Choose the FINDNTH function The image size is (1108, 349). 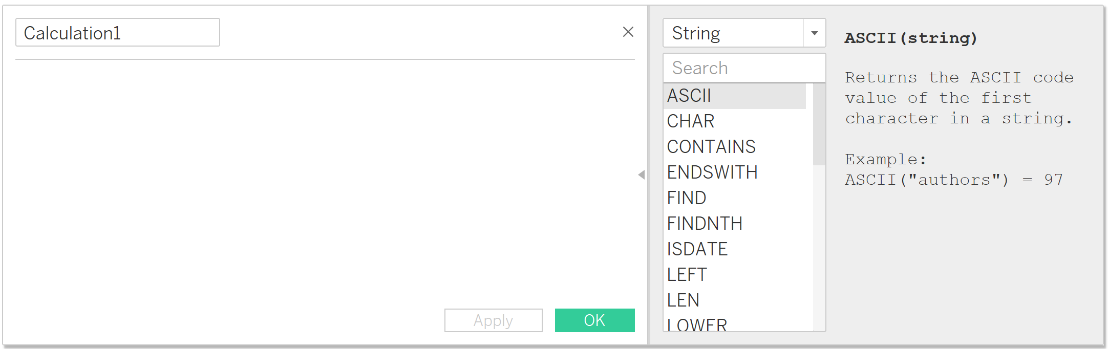pos(705,224)
